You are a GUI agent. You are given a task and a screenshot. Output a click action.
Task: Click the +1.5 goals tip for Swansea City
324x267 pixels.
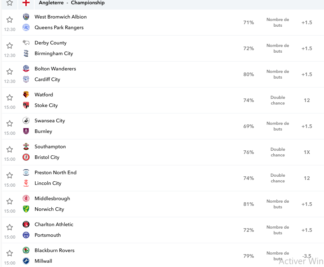[307, 127]
